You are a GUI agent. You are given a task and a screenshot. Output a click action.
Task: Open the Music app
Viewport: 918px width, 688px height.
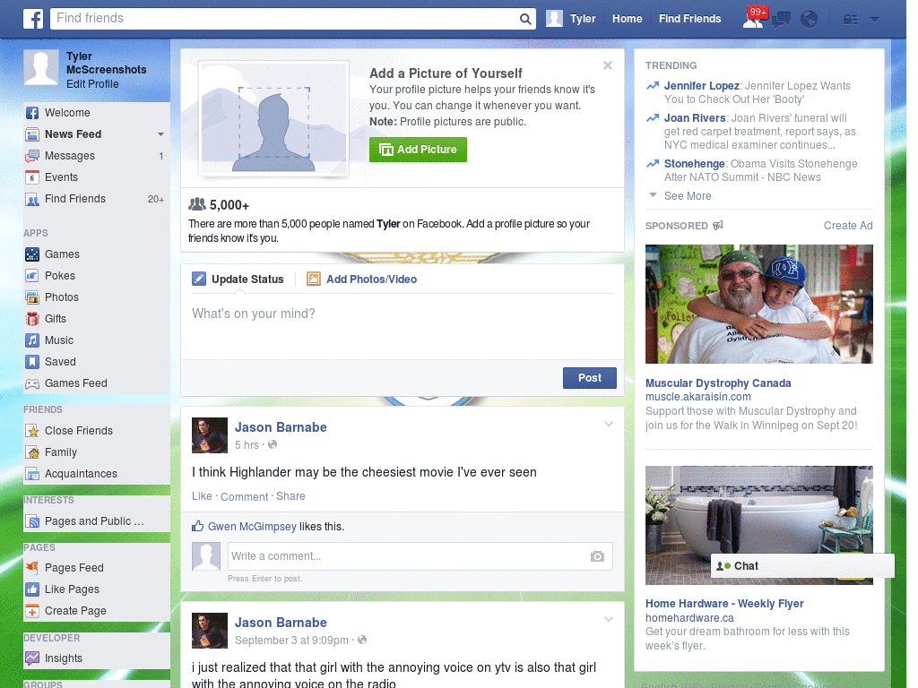coord(97,340)
